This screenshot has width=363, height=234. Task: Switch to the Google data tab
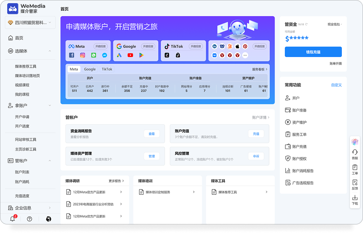tap(90, 69)
